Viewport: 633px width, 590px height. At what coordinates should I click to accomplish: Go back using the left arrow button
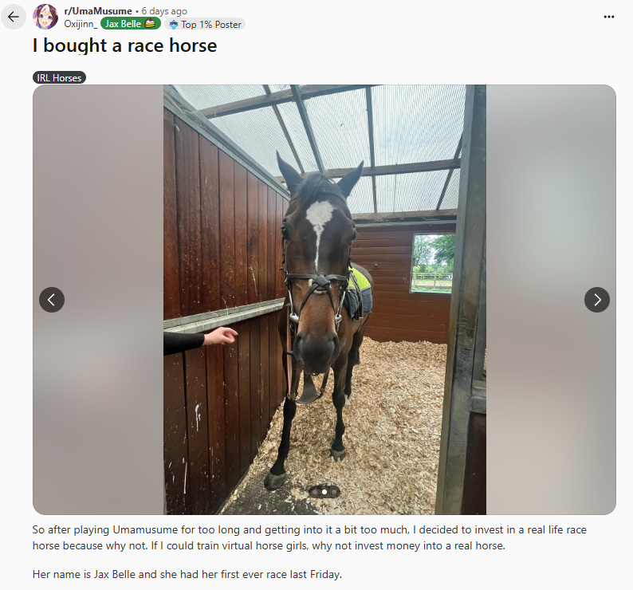[14, 17]
